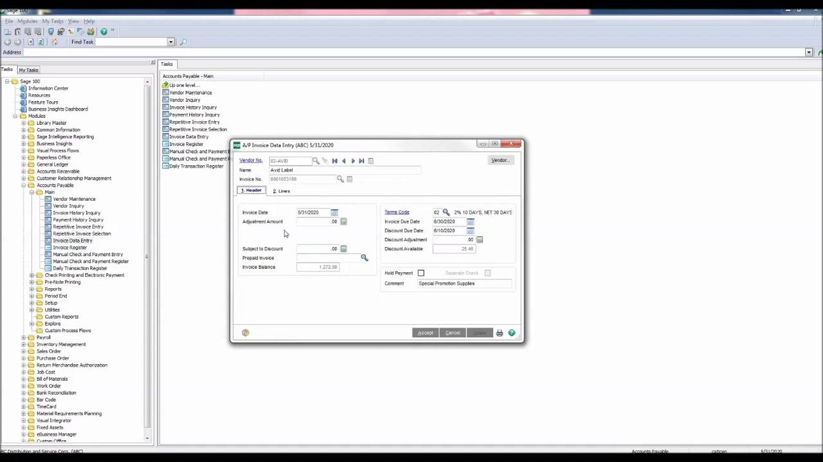Viewport: 823px width, 462px height.
Task: Open the Invoice Date calendar picker
Action: (334, 212)
